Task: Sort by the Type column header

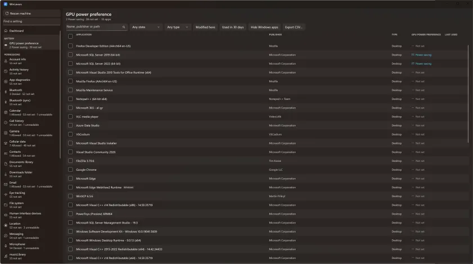Action: [x=394, y=35]
